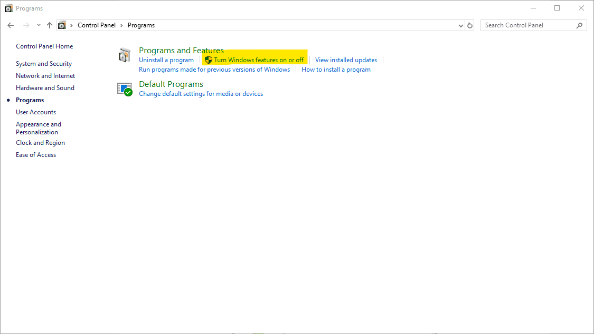Click the shield icon beside Turn Windows features
The image size is (594, 334).
pyautogui.click(x=208, y=60)
